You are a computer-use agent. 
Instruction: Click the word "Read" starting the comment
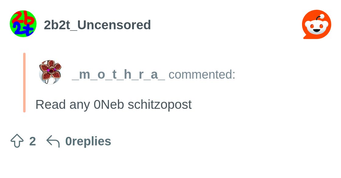51,105
